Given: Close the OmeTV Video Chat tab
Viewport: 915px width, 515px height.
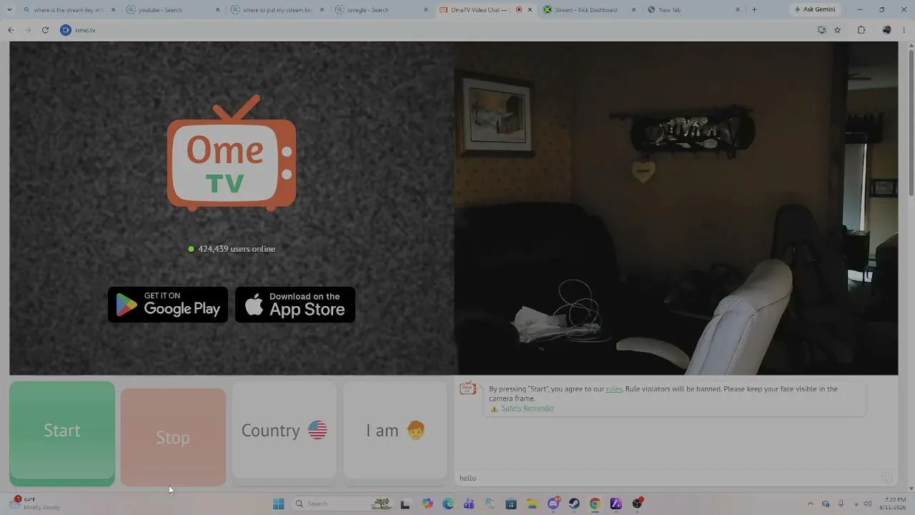Looking at the screenshot, I should (530, 10).
